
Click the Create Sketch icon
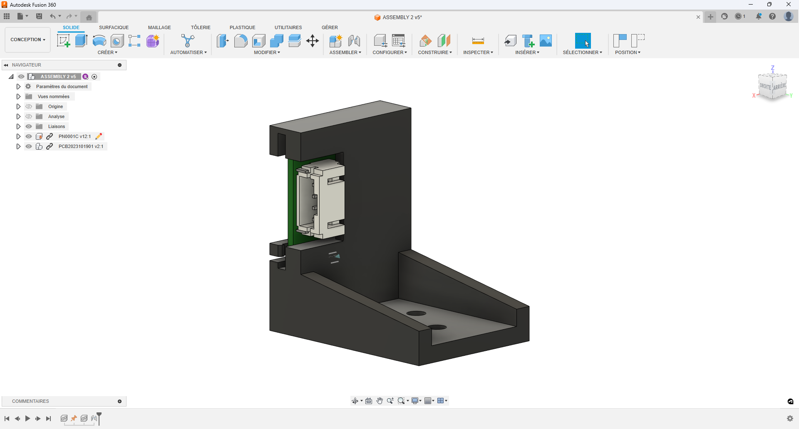pos(63,41)
